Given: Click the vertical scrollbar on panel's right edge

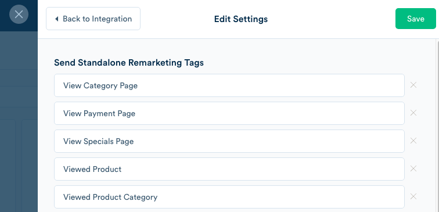Looking at the screenshot, I should point(438,126).
